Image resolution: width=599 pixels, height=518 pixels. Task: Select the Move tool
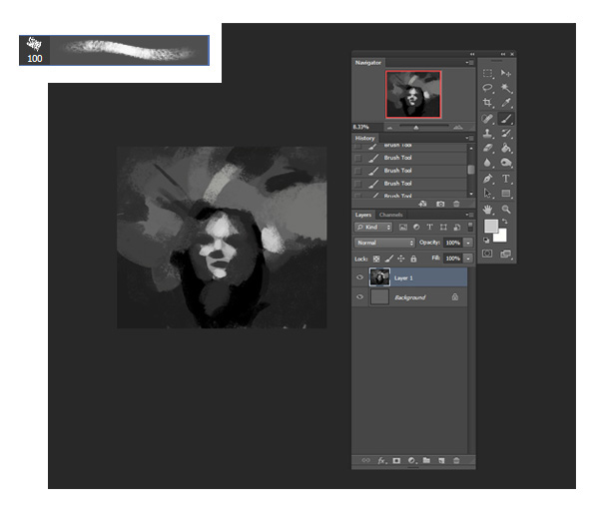point(506,73)
